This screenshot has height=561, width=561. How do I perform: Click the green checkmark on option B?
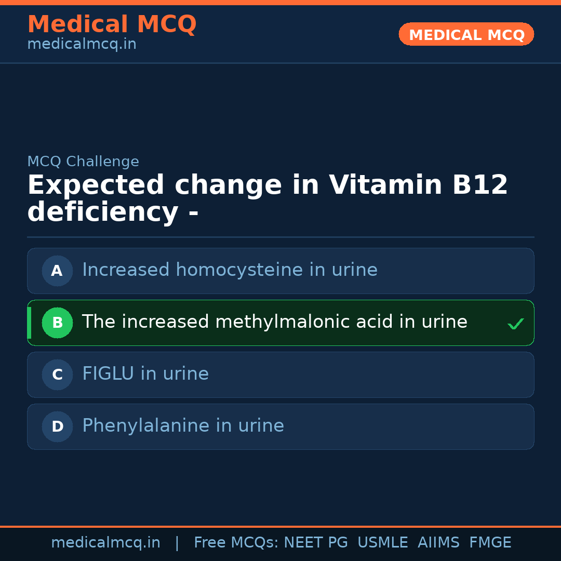[x=515, y=324]
